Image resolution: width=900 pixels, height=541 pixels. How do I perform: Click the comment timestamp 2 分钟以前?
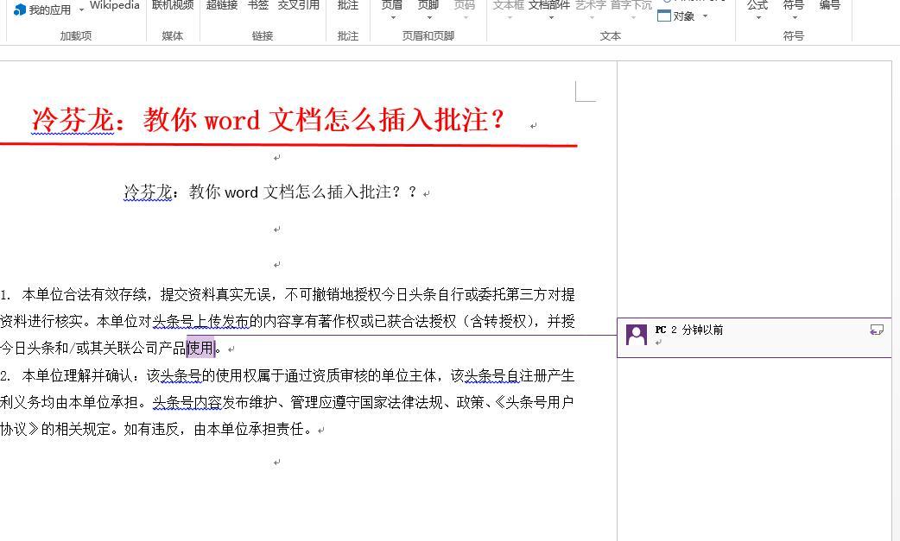click(x=697, y=330)
